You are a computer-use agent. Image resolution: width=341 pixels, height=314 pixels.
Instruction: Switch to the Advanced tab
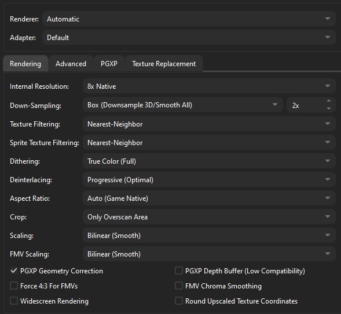pos(71,64)
